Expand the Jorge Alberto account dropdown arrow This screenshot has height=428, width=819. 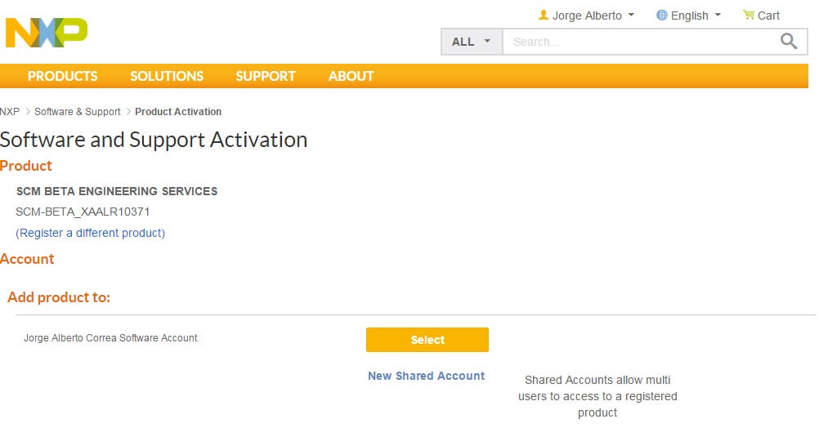coord(631,15)
